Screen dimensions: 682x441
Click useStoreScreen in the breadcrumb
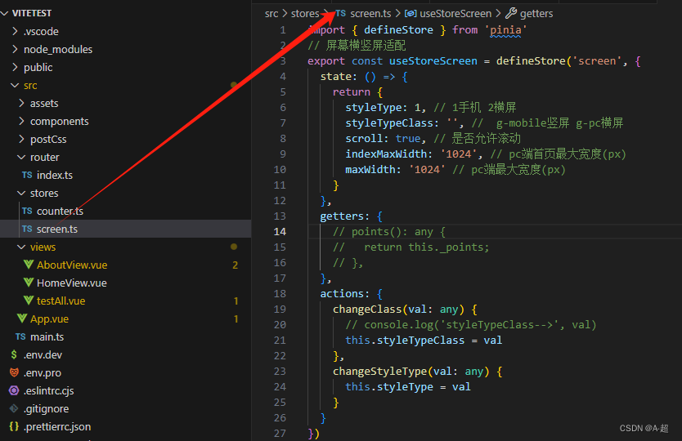[x=455, y=13]
